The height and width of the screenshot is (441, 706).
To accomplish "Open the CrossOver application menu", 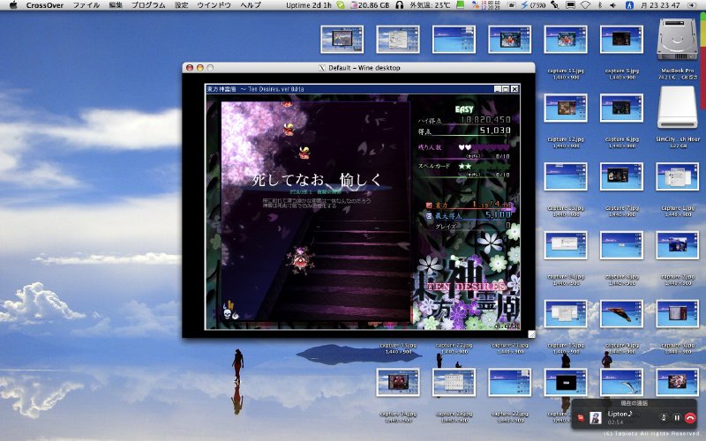I will pos(45,5).
